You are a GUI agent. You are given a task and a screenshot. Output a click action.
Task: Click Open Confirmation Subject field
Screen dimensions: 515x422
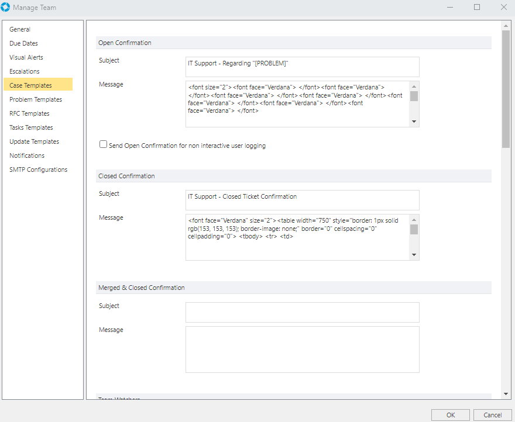302,67
